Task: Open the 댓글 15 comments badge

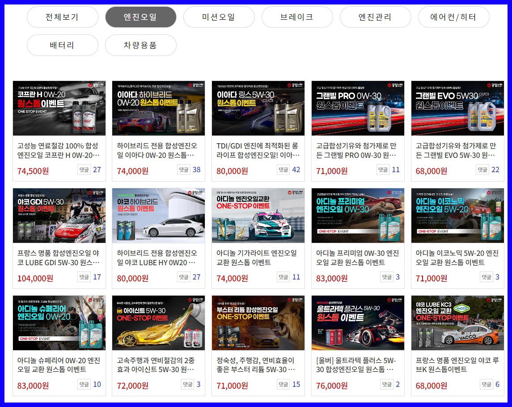Action: tap(289, 384)
